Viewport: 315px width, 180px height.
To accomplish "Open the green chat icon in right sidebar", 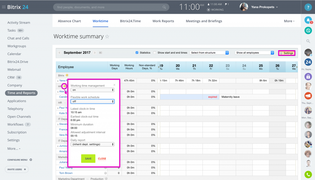I will click(x=308, y=30).
